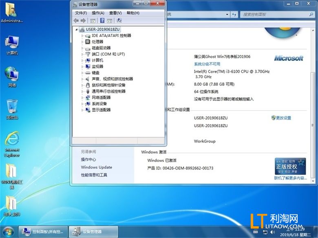Open the address bar dropdown arrow
The height and width of the screenshot is (238, 318).
(227, 14)
